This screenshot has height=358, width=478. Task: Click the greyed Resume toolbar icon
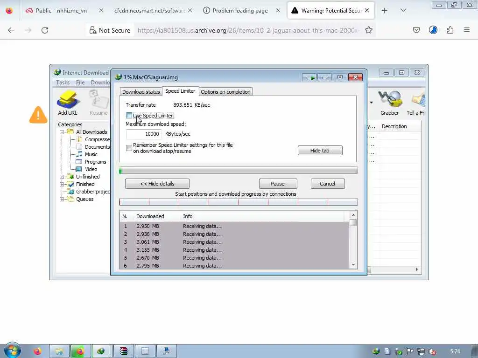click(98, 103)
